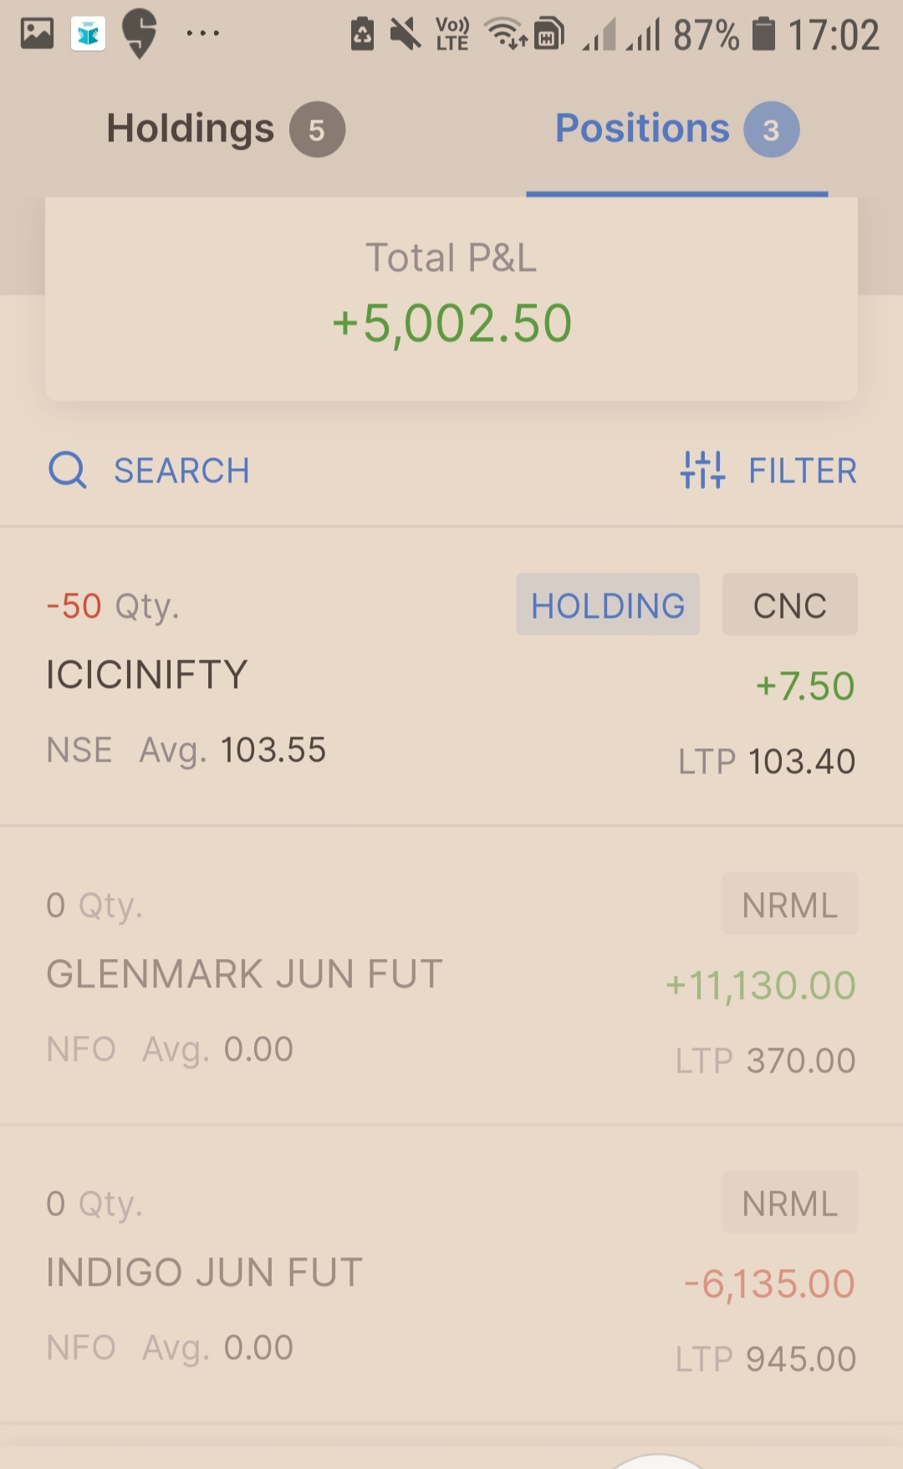Image resolution: width=903 pixels, height=1469 pixels.
Task: Tap the muted sound status icon
Action: coord(406,35)
